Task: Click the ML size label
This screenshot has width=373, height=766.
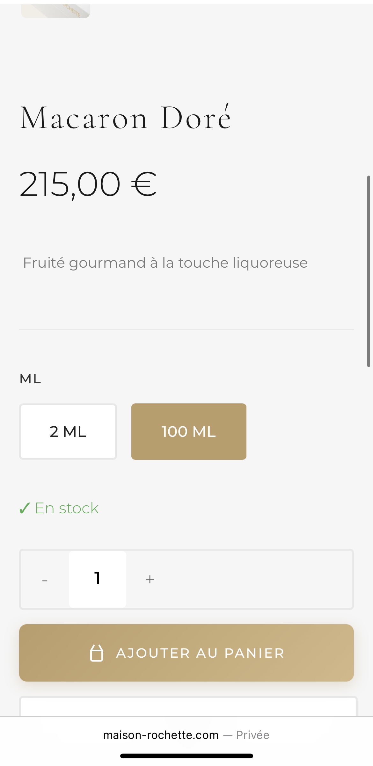Action: [30, 379]
